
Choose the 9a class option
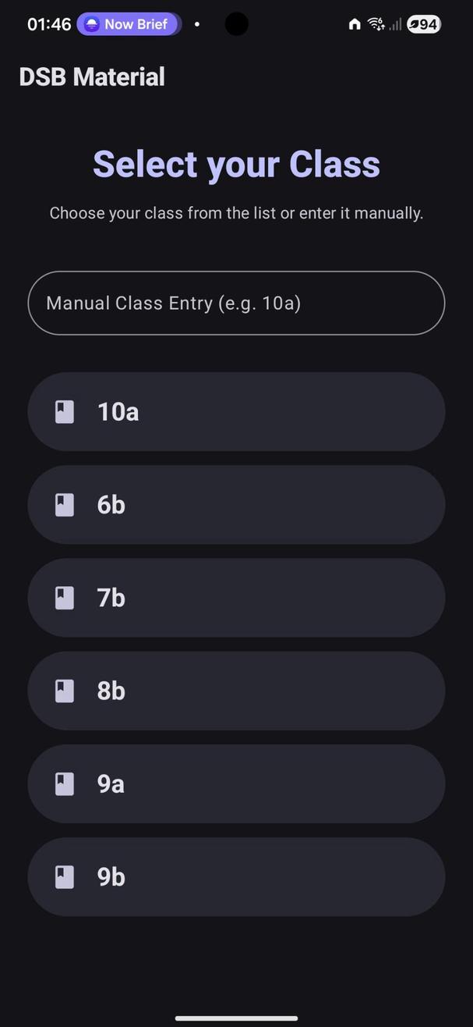pos(236,784)
